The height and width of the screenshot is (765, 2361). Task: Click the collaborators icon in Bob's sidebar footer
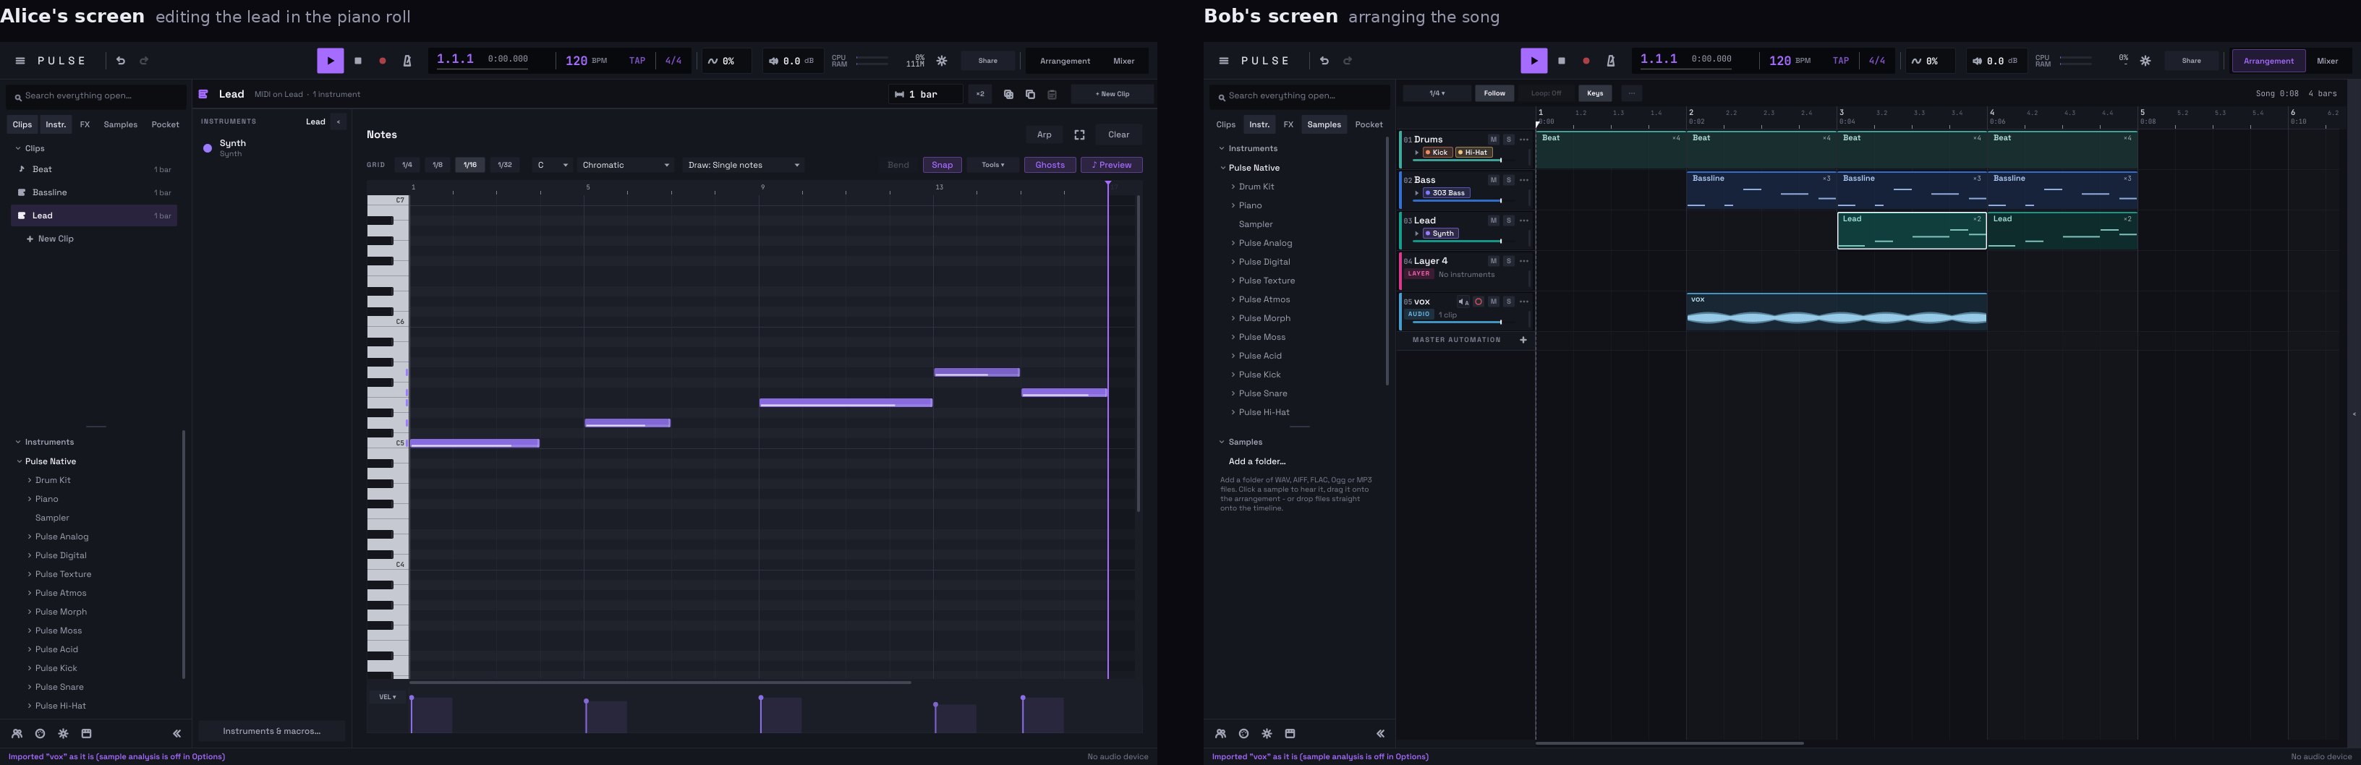[1220, 733]
